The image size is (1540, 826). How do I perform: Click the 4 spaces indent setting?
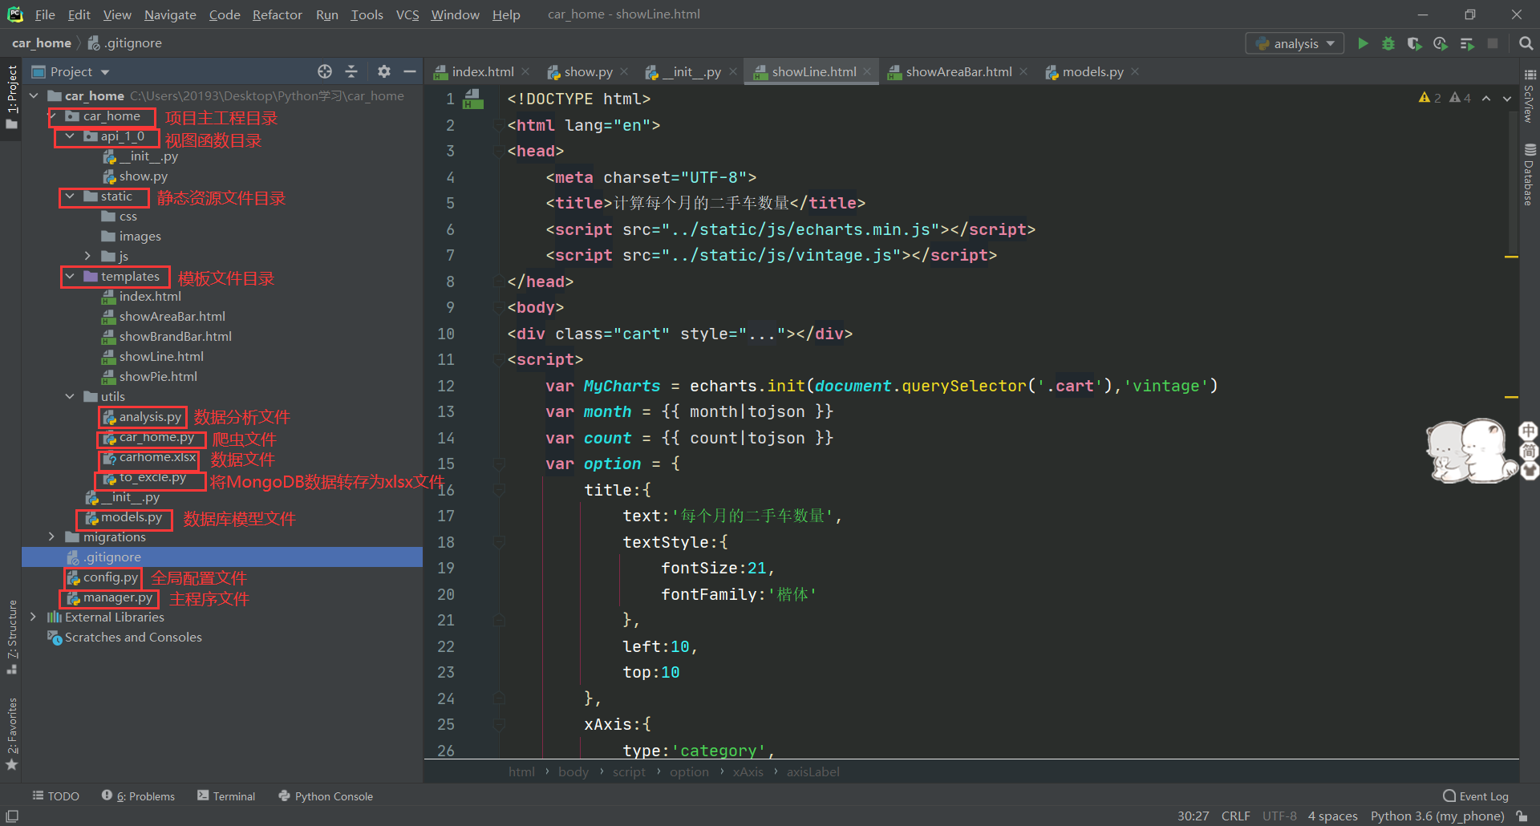pos(1332,816)
